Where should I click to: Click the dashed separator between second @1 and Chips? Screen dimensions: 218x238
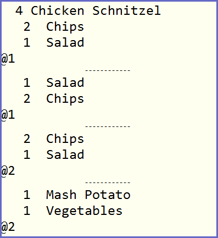click(108, 126)
